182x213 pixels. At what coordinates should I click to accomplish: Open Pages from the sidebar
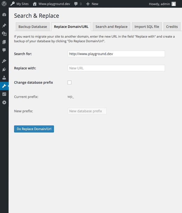pos(4,42)
